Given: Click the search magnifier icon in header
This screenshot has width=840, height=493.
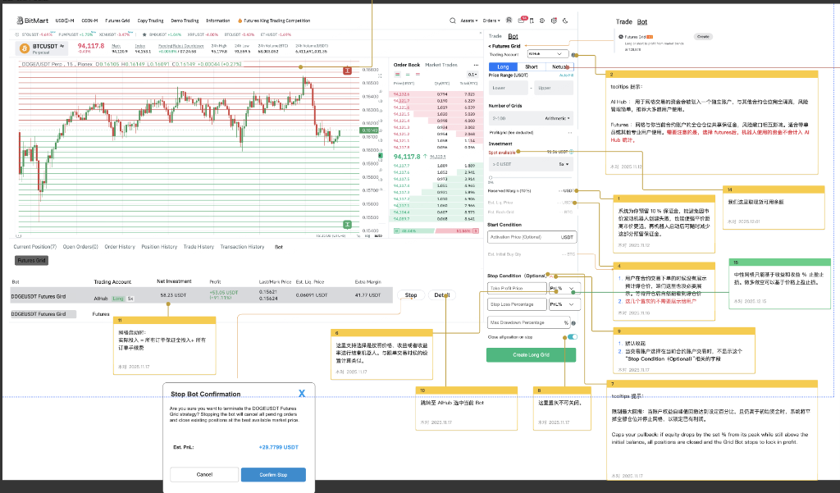Looking at the screenshot, I should click(x=454, y=19).
